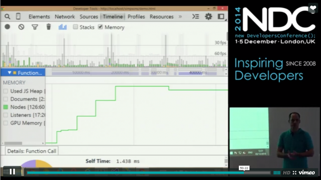The image size is (321, 180).
Task: Open the timeline filter funnel
Action: coord(35,27)
